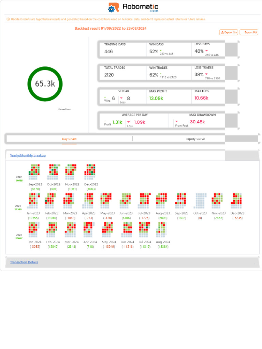
Task: Select the May-2024 day grid
Action: [x=107, y=229]
